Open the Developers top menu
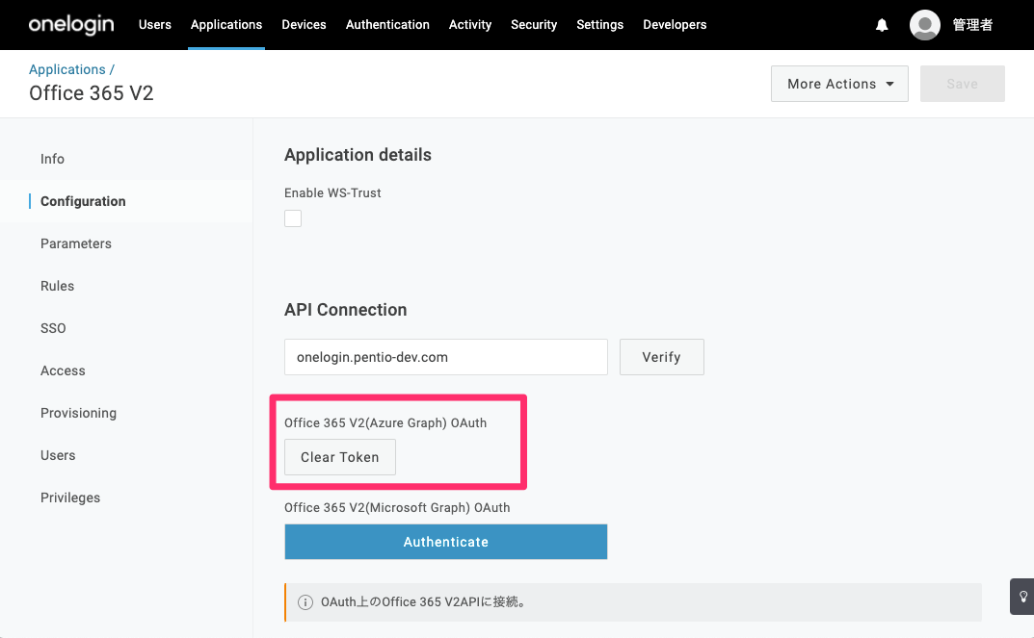1034x638 pixels. [x=675, y=24]
